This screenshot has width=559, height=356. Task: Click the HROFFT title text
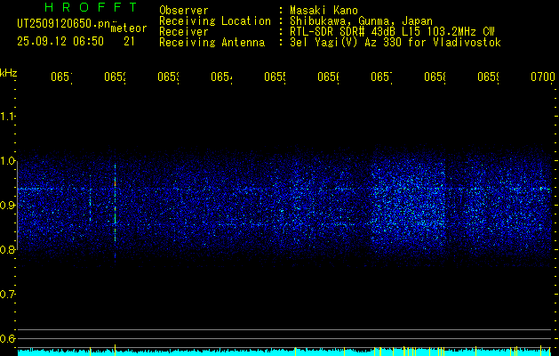click(x=91, y=7)
